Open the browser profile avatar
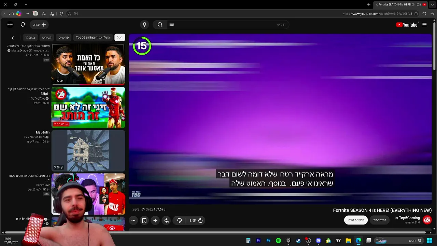 click(35, 14)
